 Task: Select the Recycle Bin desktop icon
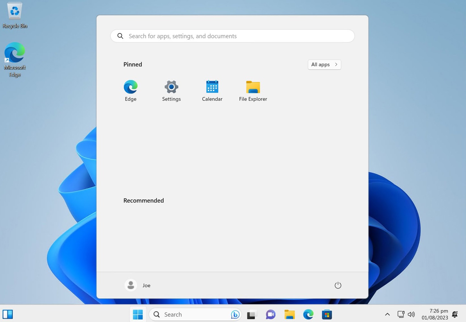click(15, 15)
